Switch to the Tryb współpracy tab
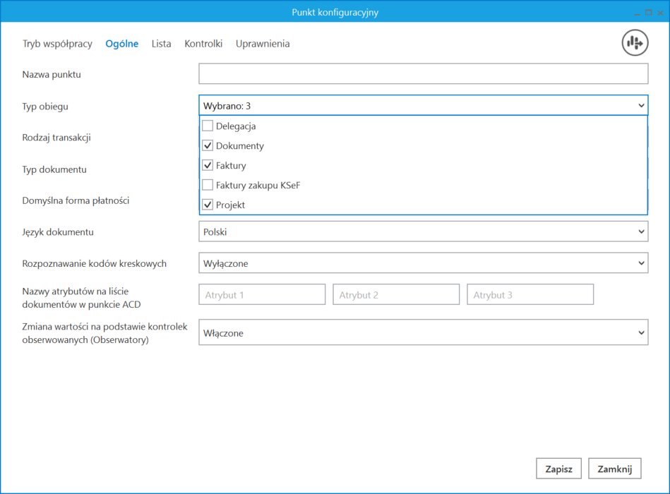The image size is (670, 494). (x=57, y=44)
